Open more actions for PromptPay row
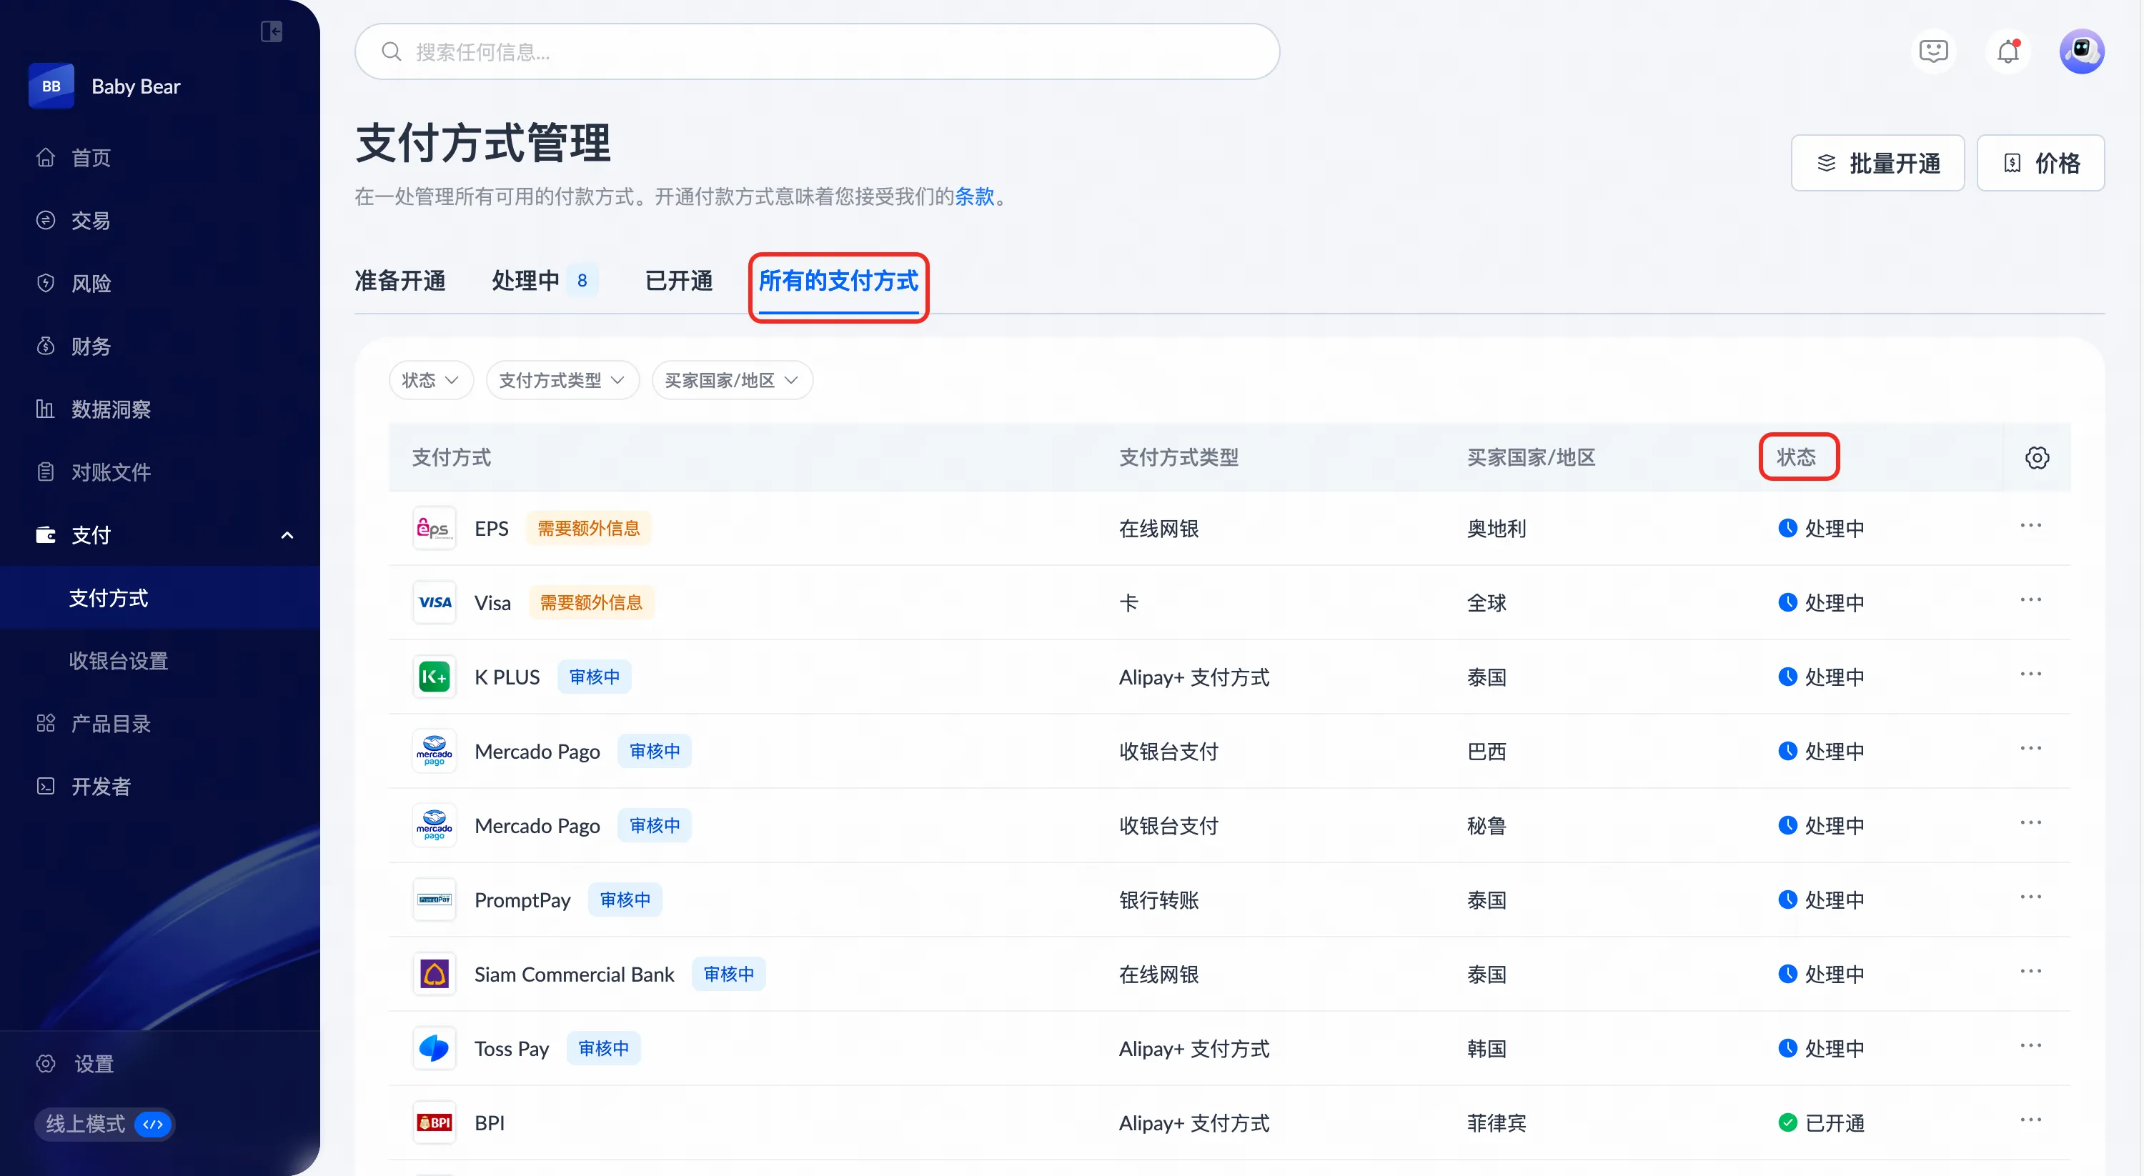 click(x=2031, y=897)
